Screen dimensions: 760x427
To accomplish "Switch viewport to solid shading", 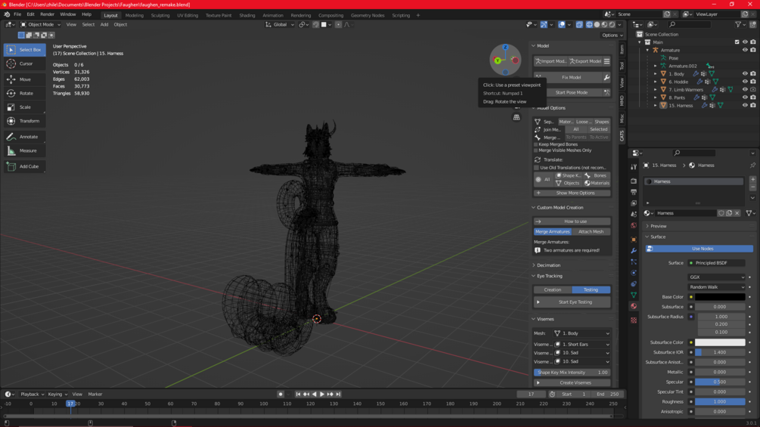I will coord(597,25).
